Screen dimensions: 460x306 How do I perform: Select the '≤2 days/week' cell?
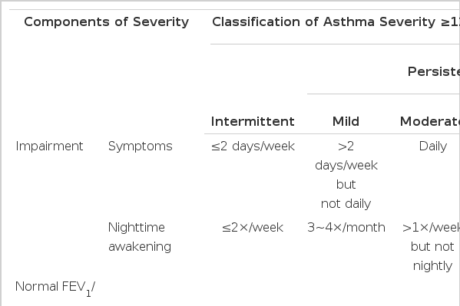[x=253, y=146]
